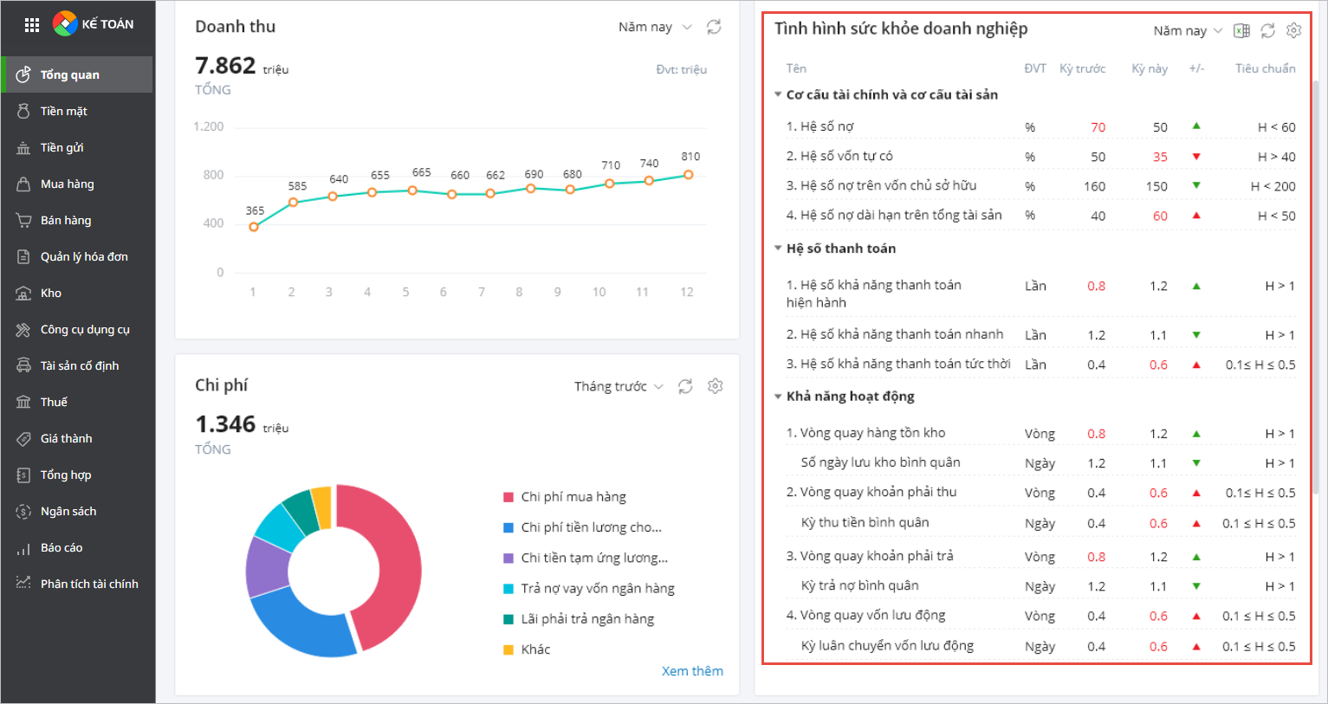Open the 'Tháng trước' period dropdown

pyautogui.click(x=619, y=386)
